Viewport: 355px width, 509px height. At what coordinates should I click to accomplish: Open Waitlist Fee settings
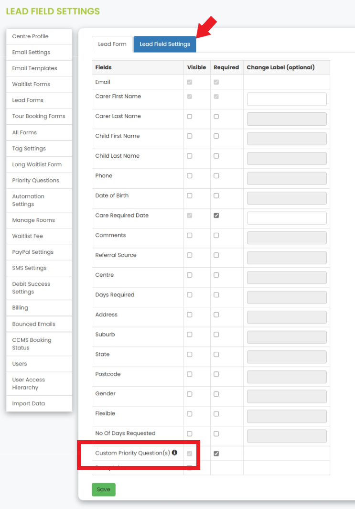point(39,236)
